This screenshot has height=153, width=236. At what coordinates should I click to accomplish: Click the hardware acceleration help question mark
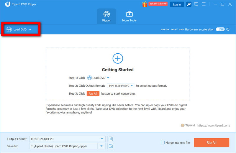228,29
